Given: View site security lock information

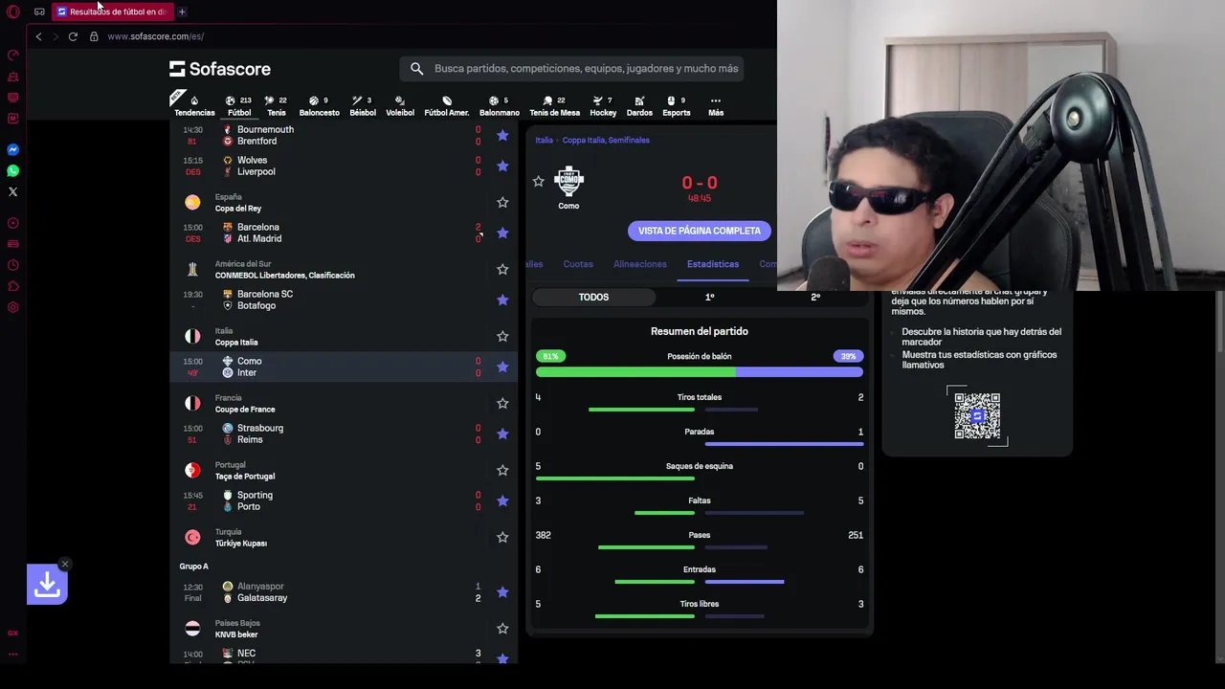Looking at the screenshot, I should pos(94,36).
